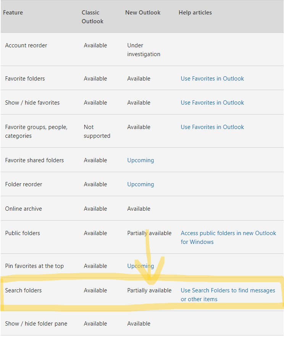Select Pin favorites at the top feature name

34,266
